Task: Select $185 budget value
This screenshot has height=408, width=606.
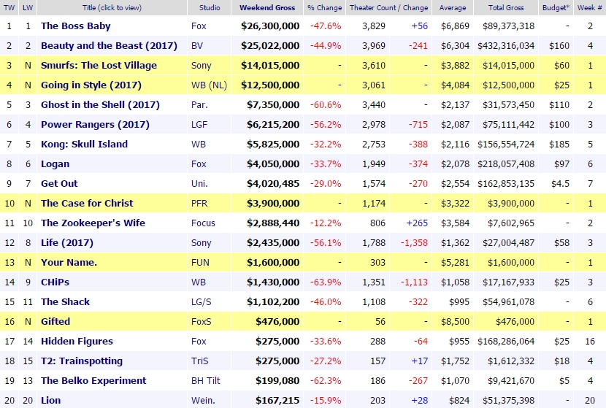Action: [559, 144]
